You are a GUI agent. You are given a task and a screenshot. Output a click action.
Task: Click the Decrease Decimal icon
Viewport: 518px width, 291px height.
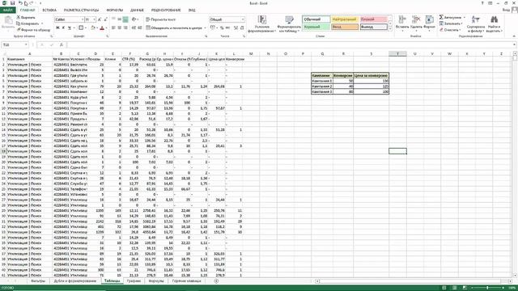tap(242, 28)
